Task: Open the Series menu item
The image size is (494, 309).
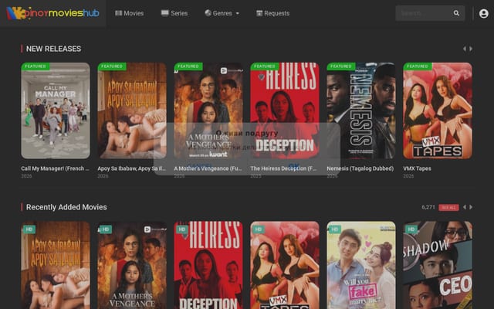Action: tap(174, 13)
